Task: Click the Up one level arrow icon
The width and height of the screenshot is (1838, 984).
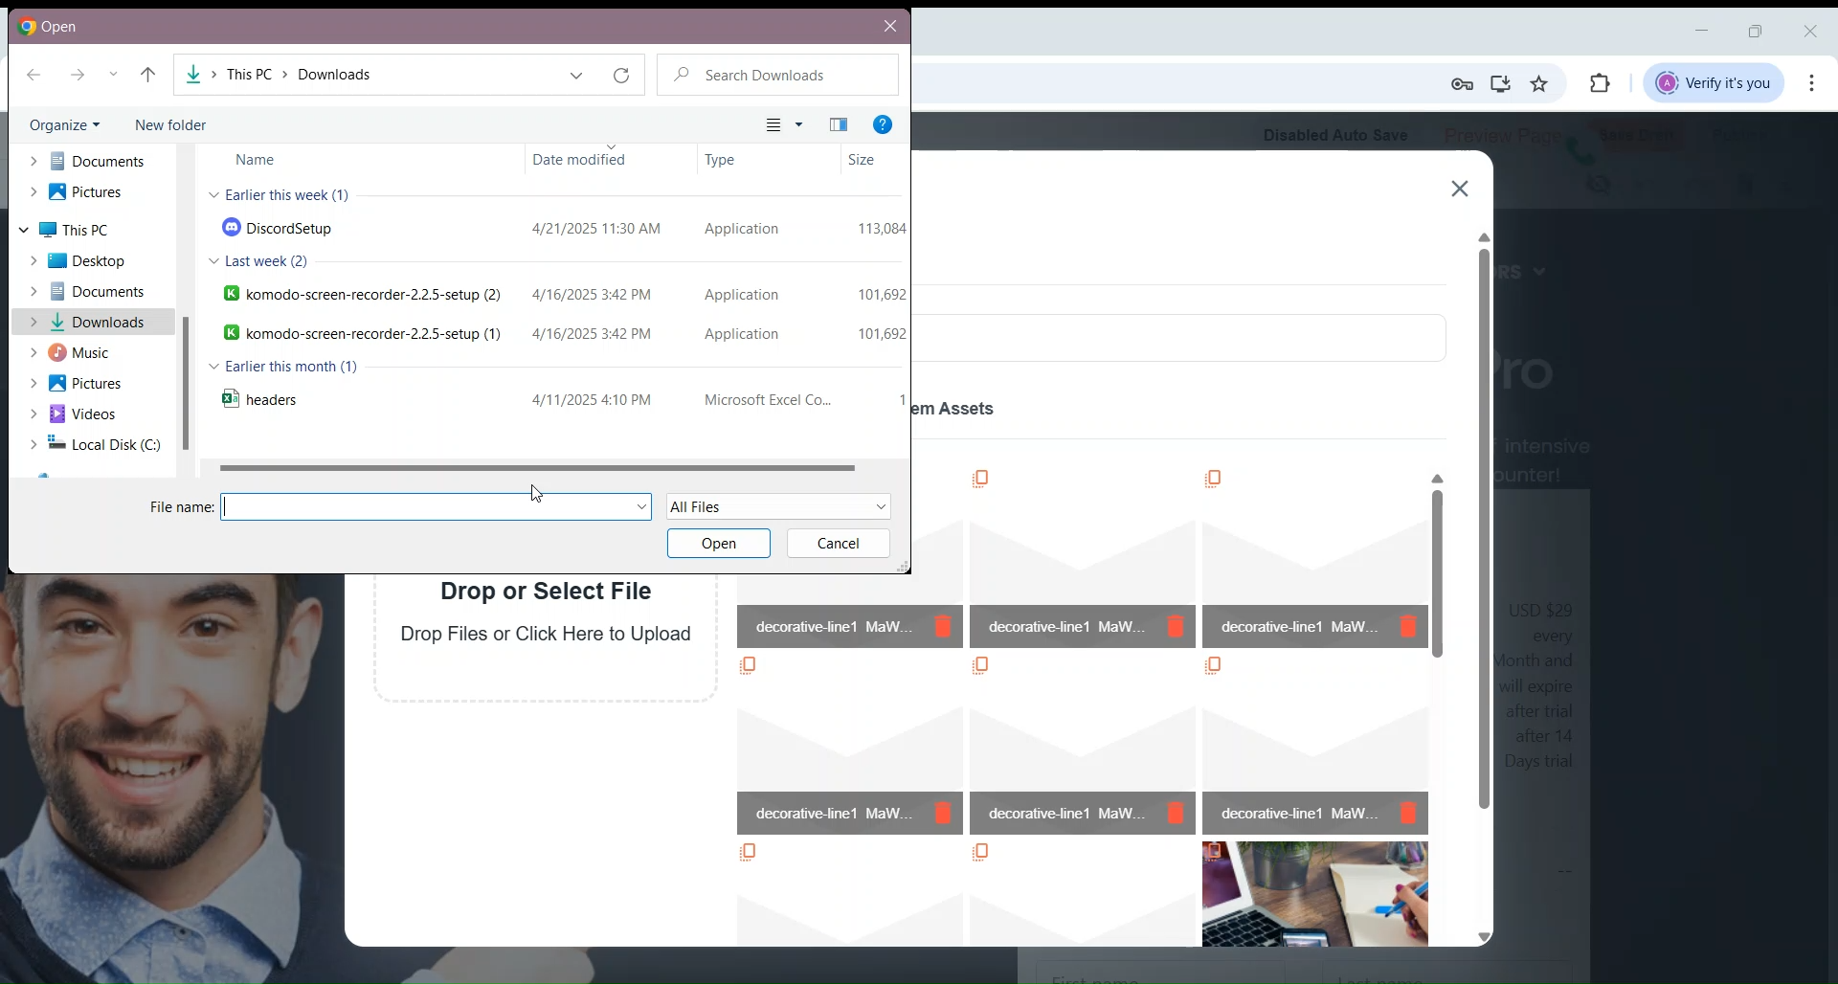Action: pos(148,76)
